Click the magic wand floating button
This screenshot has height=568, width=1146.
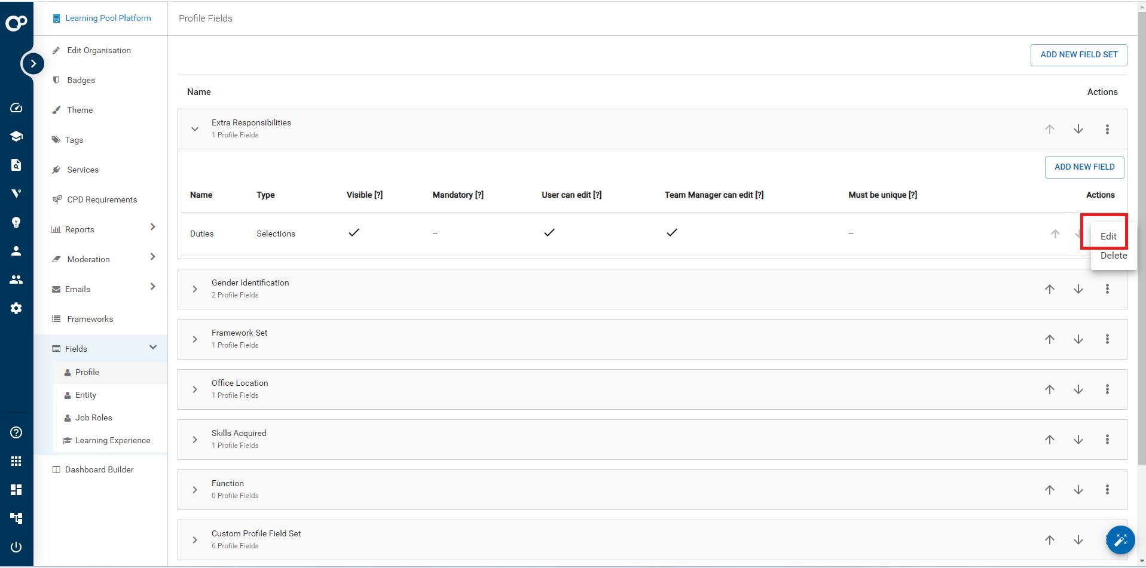point(1120,540)
